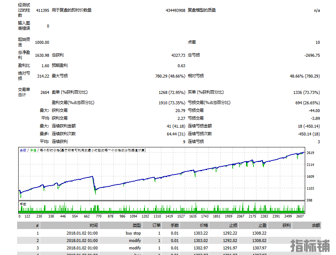This screenshot has height=255, width=336.
Task: Click relative drawdown value 48.66% (780.29)
Action: coord(305,76)
